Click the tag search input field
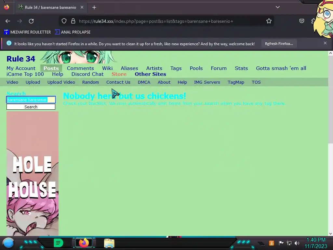 tap(31, 100)
